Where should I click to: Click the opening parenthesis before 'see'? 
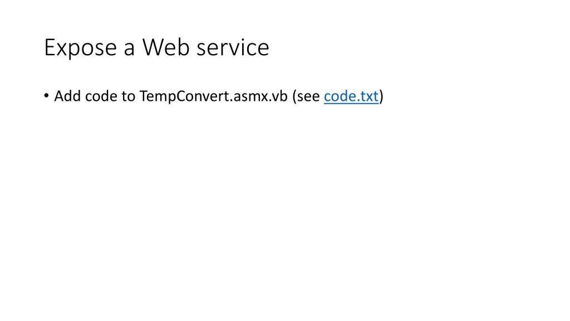point(294,96)
